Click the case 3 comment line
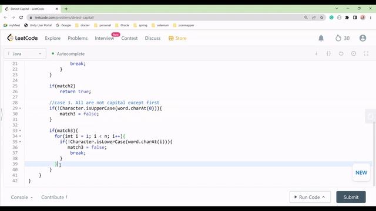 coord(105,103)
